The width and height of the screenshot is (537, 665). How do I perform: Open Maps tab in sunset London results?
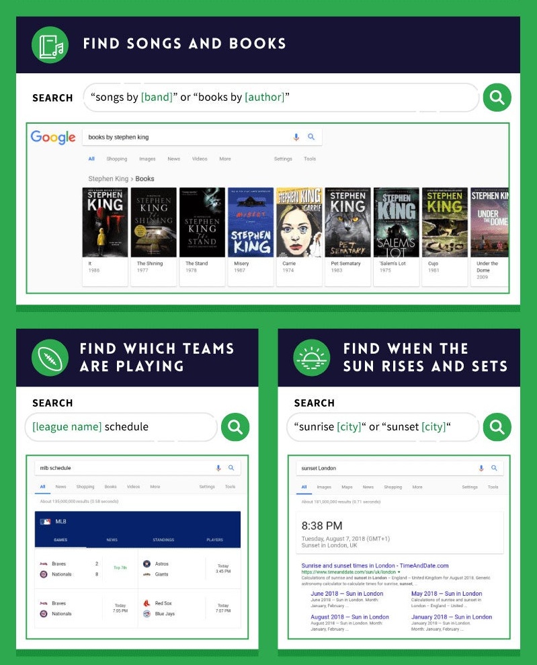click(x=347, y=487)
